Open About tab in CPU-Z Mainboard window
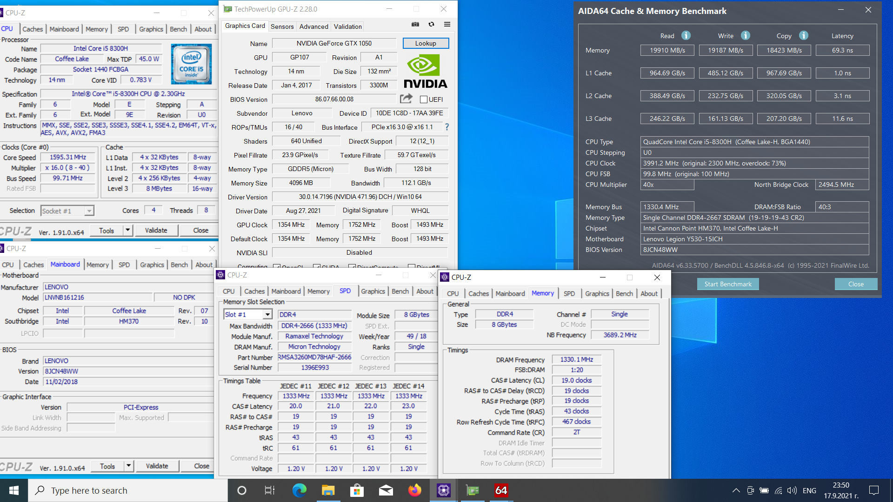 click(204, 265)
